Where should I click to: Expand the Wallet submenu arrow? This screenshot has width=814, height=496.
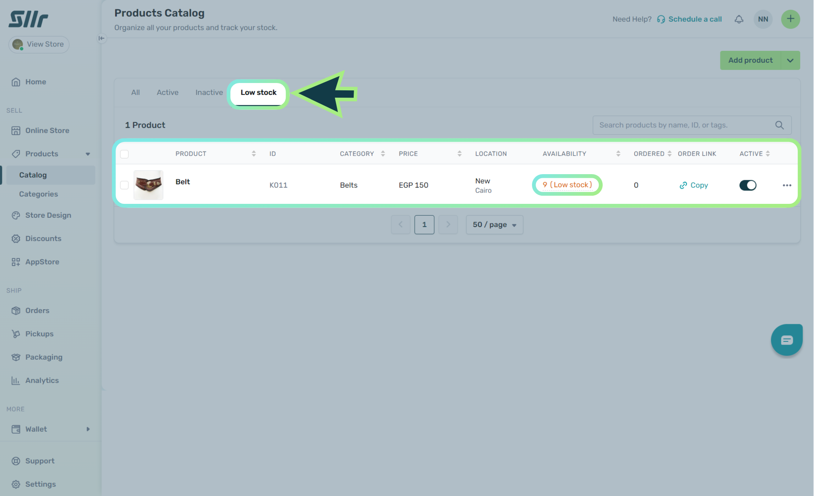[88, 429]
